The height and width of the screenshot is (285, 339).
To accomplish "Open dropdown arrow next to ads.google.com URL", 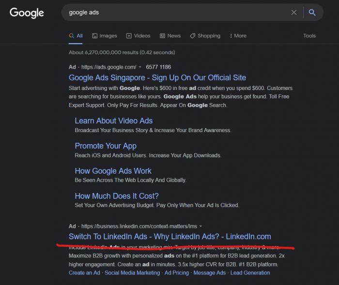I will [x=140, y=67].
